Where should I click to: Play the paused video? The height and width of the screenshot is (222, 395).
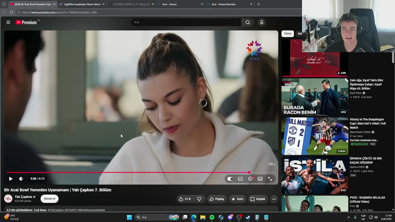click(11, 179)
